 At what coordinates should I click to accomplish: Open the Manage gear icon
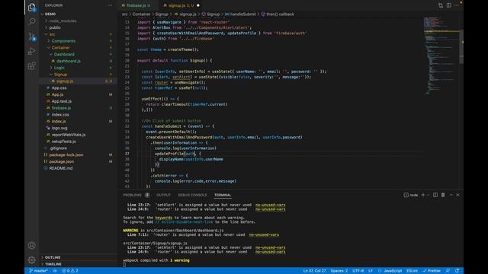(32, 260)
